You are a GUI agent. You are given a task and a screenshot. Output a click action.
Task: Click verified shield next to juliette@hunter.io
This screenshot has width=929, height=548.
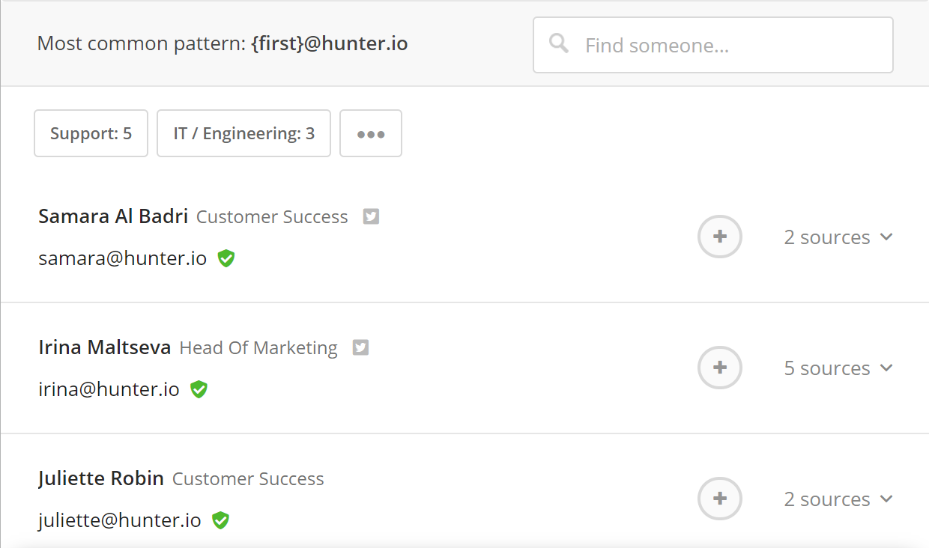point(220,520)
